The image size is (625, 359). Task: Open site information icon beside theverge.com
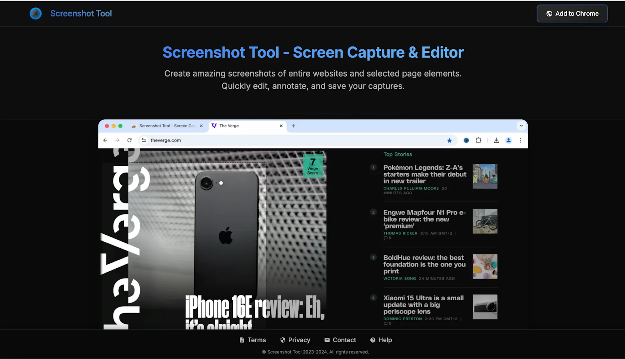(x=144, y=140)
